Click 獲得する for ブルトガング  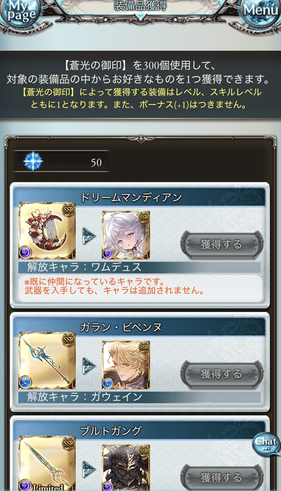coord(222,477)
